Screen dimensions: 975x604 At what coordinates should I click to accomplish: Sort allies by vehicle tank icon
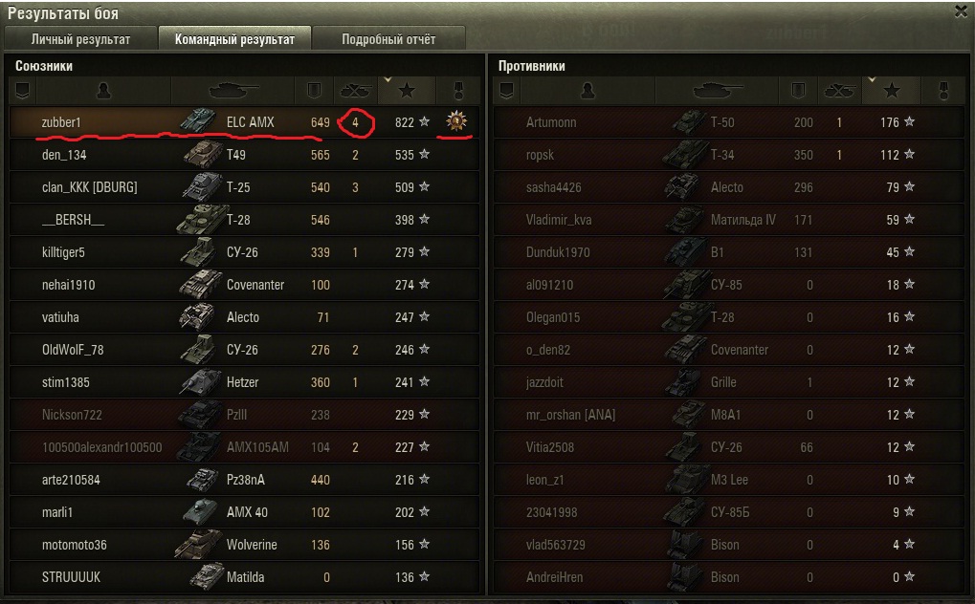click(233, 91)
